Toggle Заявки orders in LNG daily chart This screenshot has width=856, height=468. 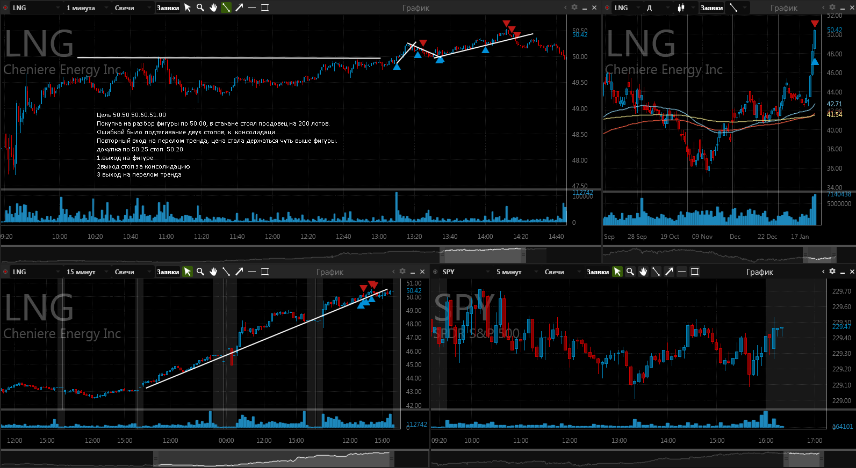pos(712,8)
